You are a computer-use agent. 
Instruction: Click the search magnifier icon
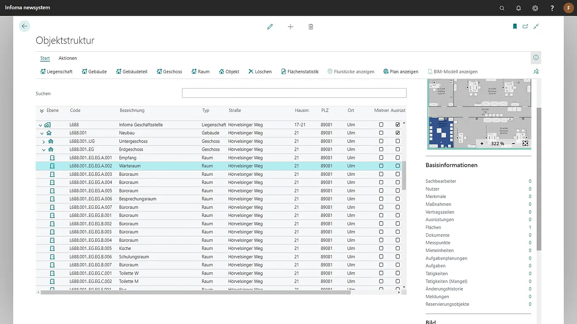coord(502,8)
